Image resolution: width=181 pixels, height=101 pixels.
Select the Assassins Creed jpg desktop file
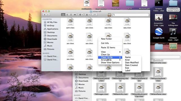coord(159,17)
